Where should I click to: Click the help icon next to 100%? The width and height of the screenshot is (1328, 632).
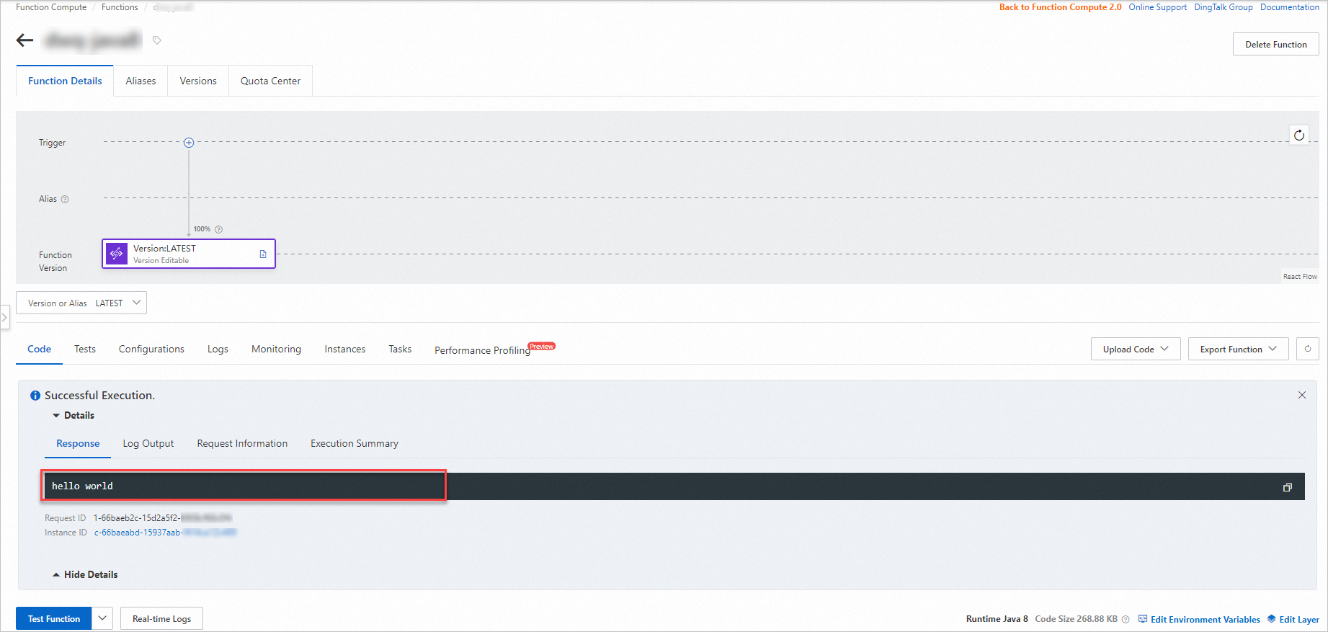click(219, 229)
